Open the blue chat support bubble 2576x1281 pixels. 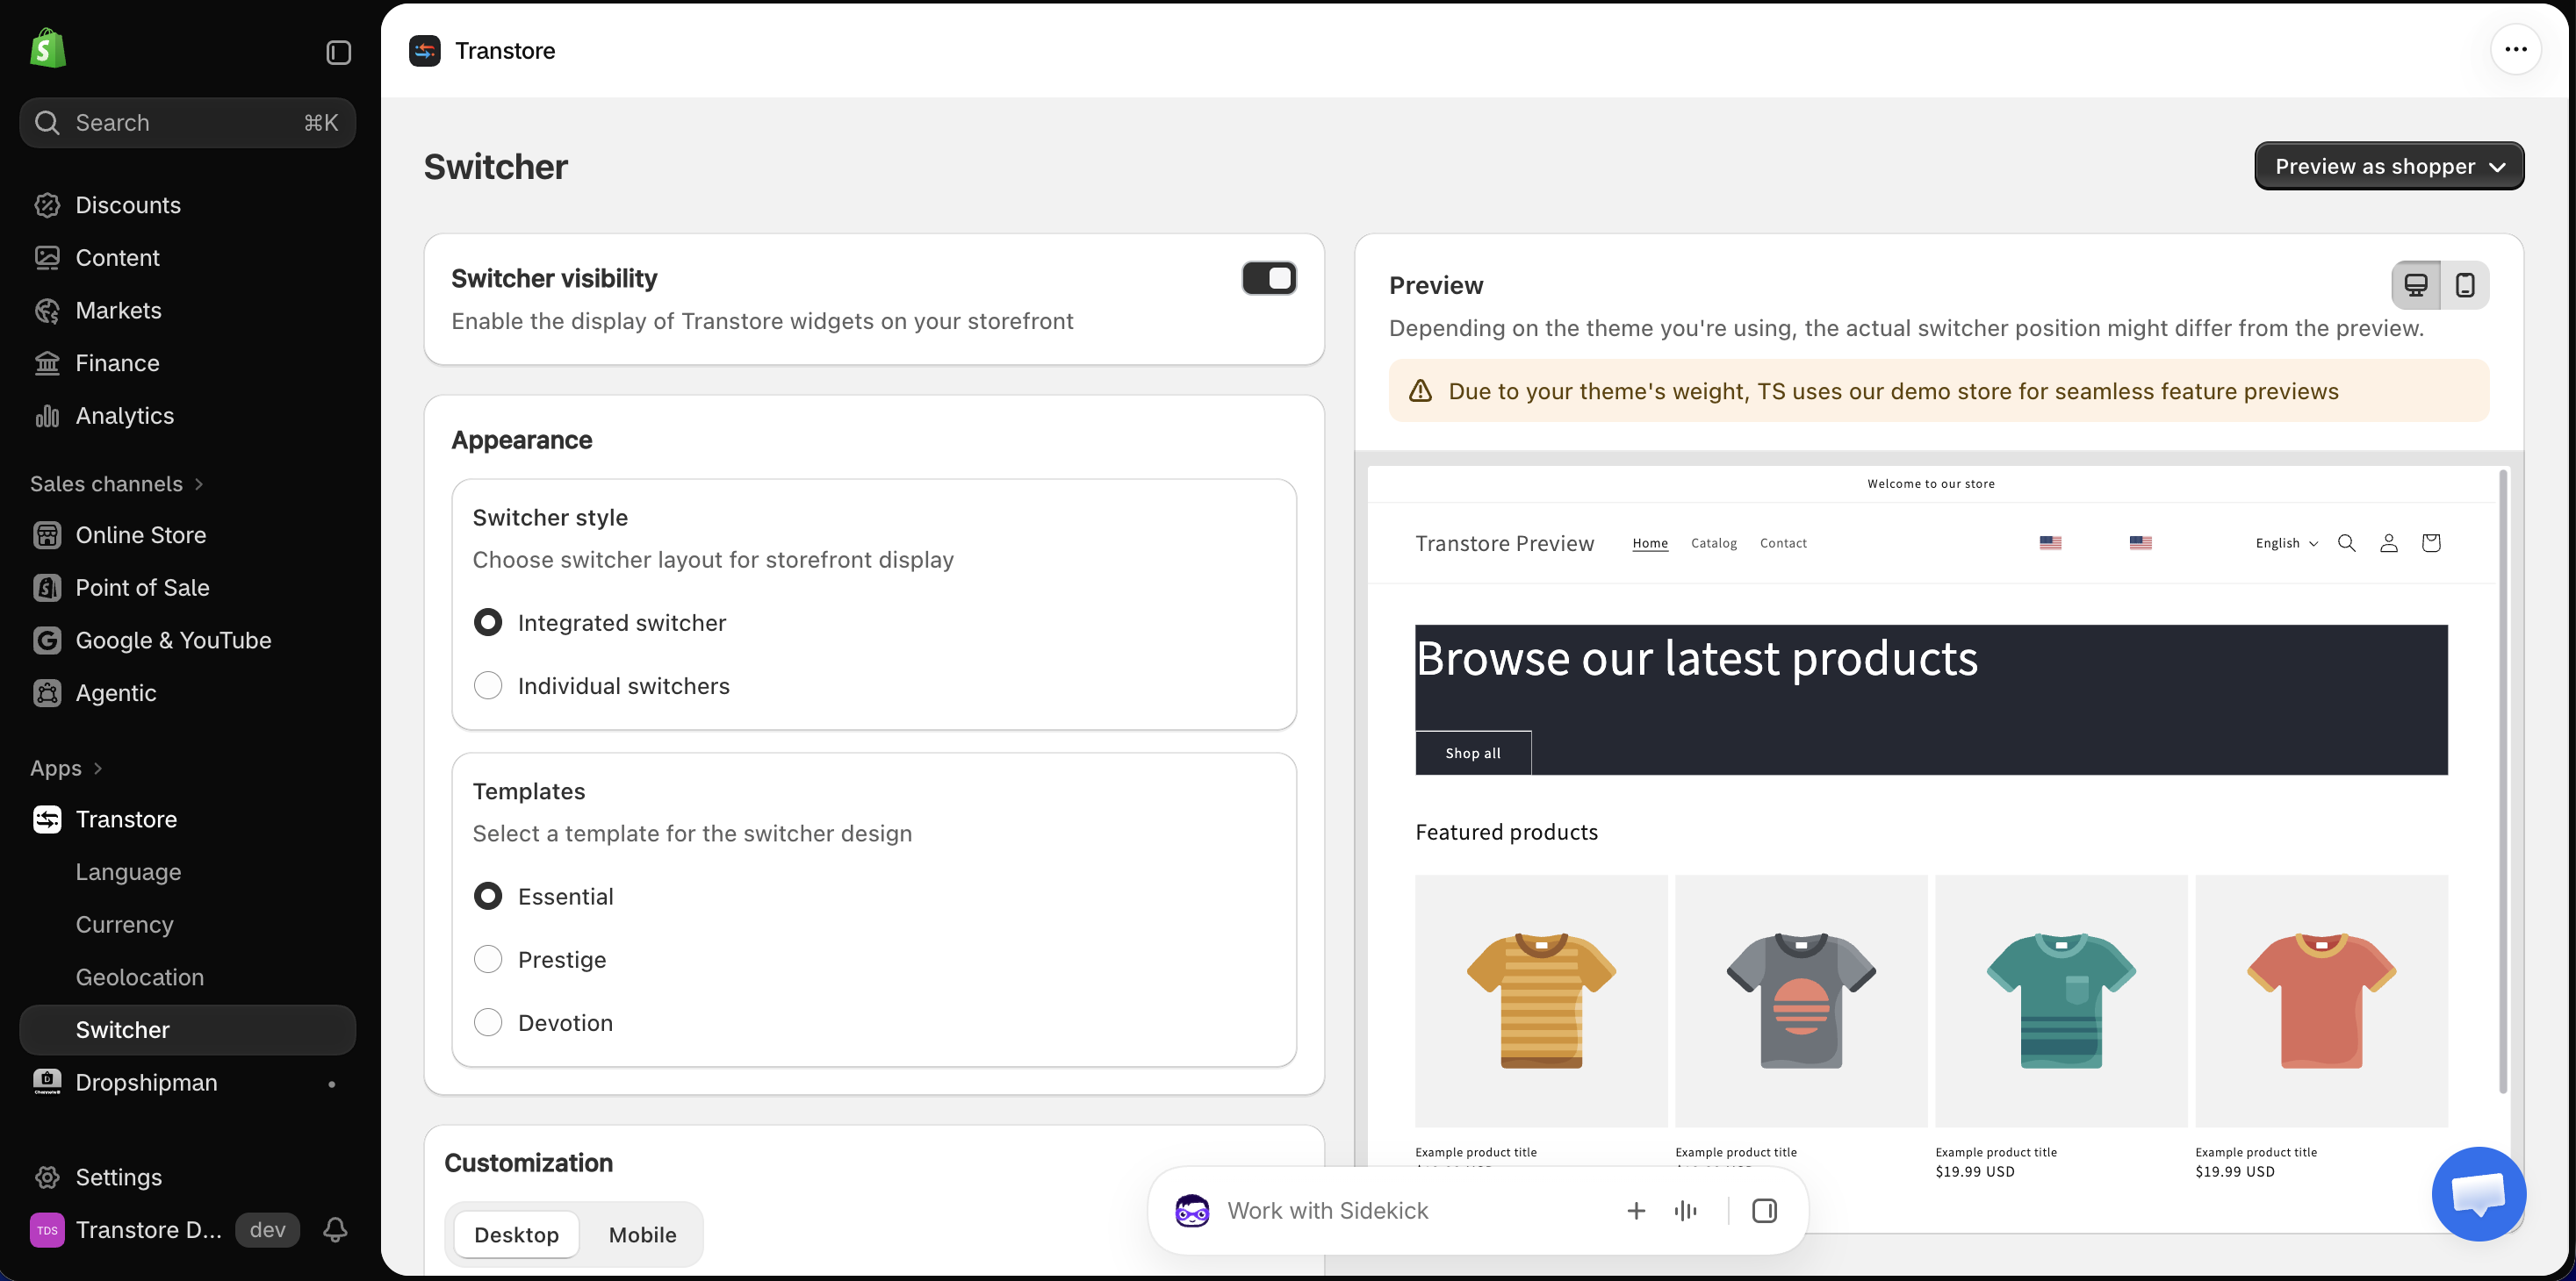coord(2478,1193)
